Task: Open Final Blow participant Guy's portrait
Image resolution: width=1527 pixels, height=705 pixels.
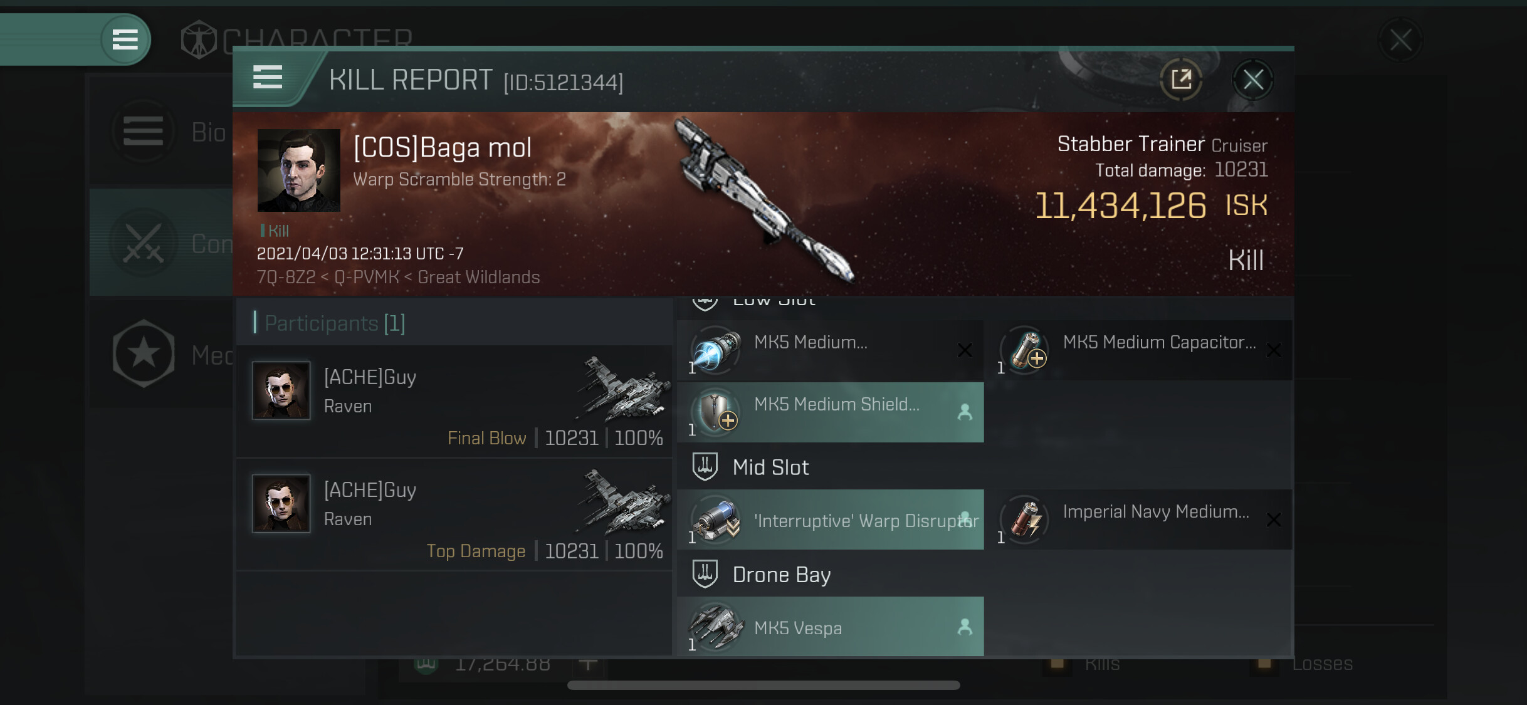Action: coord(281,390)
